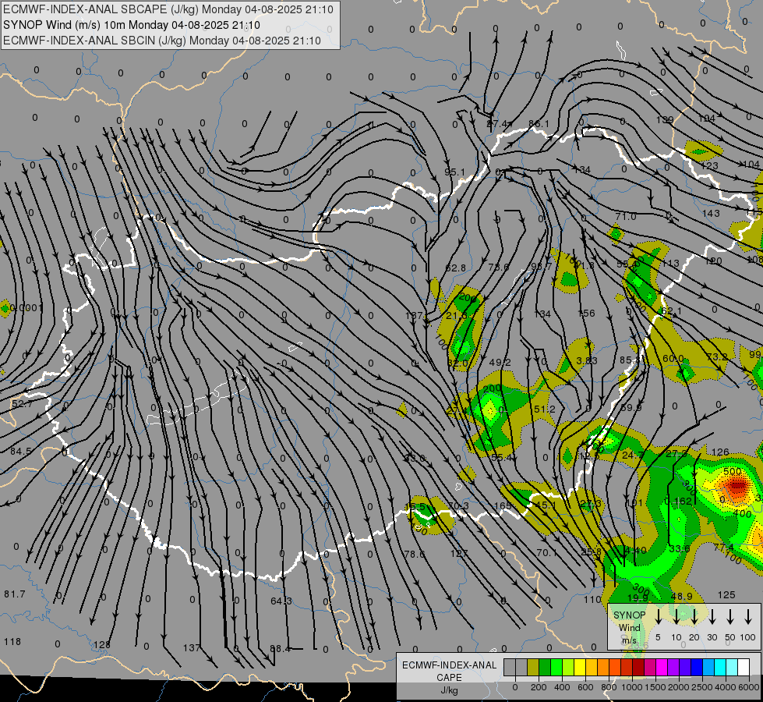Click the SBCIN title line in header

162,41
